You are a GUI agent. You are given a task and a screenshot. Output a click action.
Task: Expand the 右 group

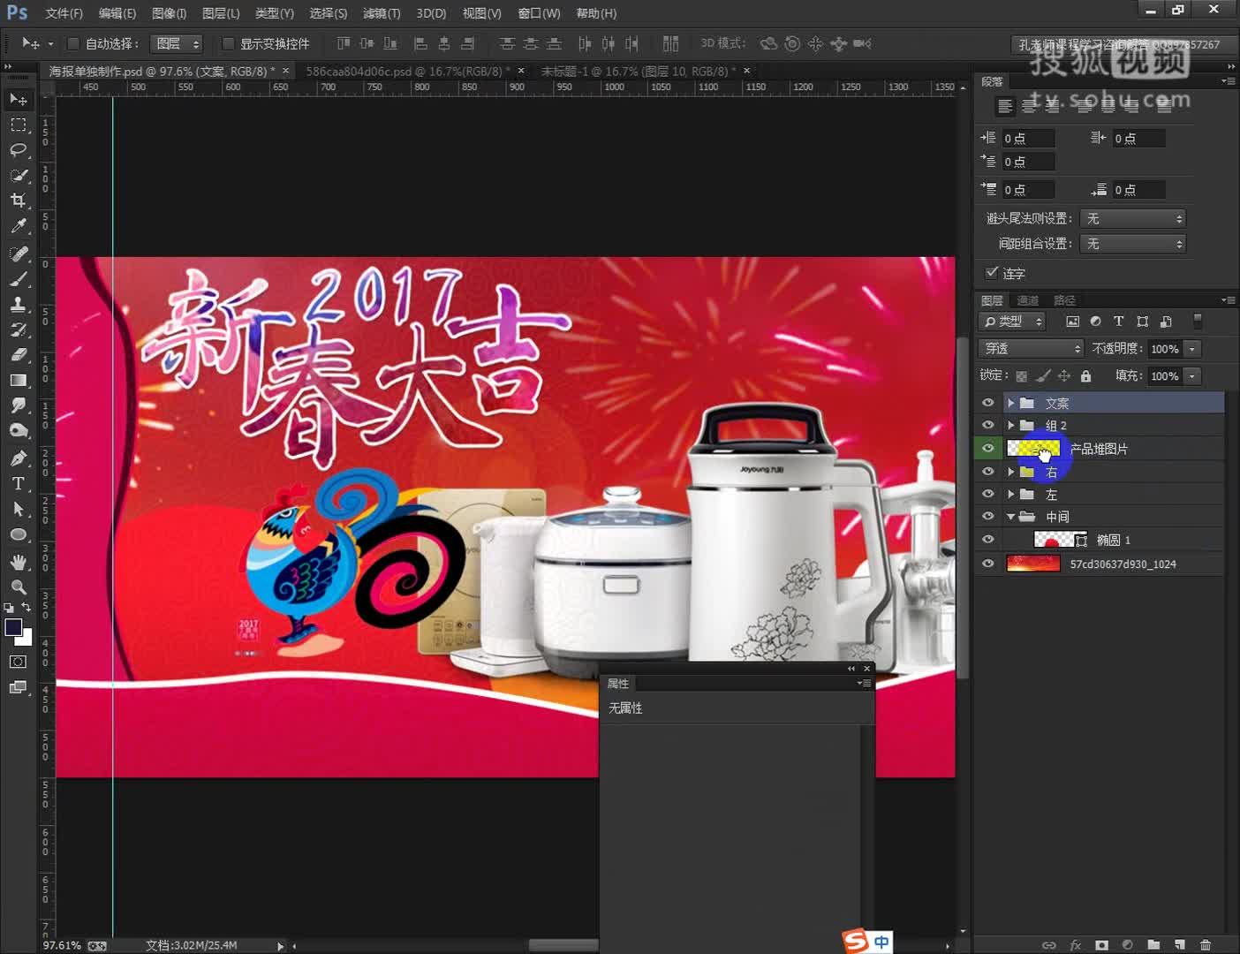tap(1010, 472)
